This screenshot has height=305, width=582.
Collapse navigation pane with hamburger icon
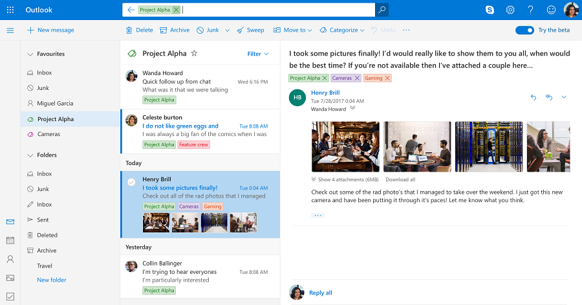(10, 30)
